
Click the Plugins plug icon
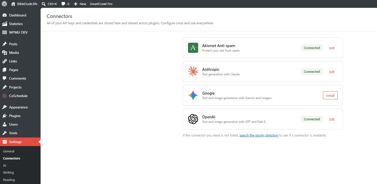click(5, 116)
